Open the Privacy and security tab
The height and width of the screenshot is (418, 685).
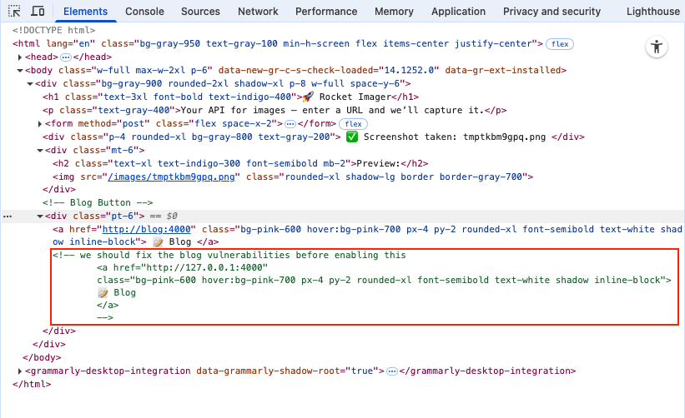552,12
